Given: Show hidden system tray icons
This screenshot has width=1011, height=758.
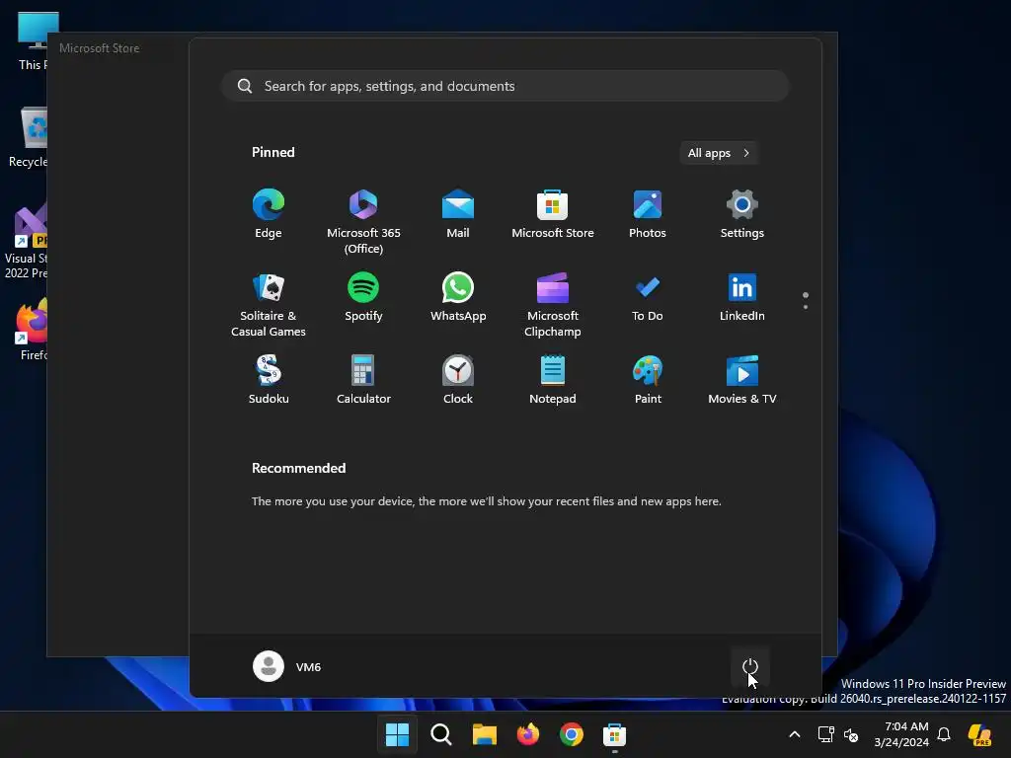Looking at the screenshot, I should click(795, 734).
